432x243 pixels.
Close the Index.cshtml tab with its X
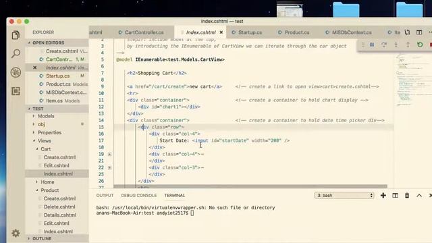point(221,32)
